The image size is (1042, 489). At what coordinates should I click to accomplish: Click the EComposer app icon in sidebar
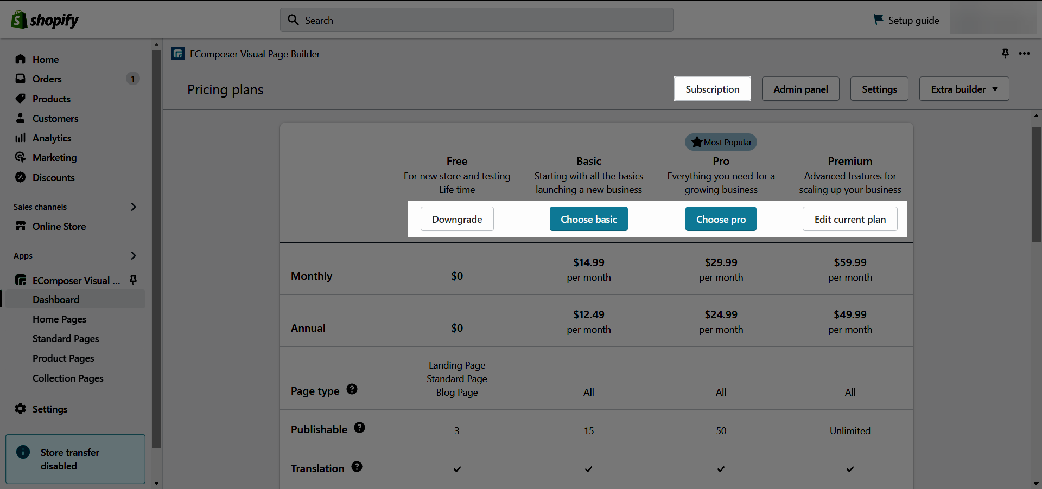21,280
